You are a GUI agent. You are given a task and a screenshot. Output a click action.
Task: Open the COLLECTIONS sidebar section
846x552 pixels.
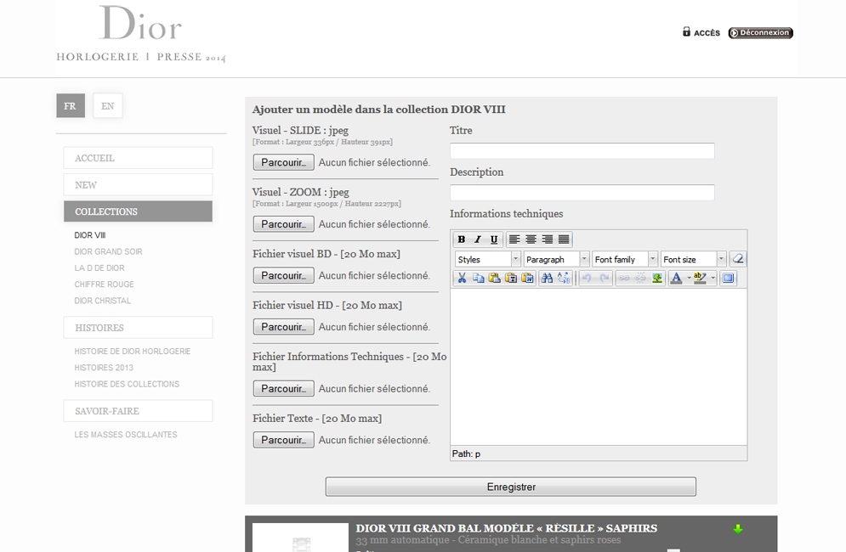tap(138, 211)
